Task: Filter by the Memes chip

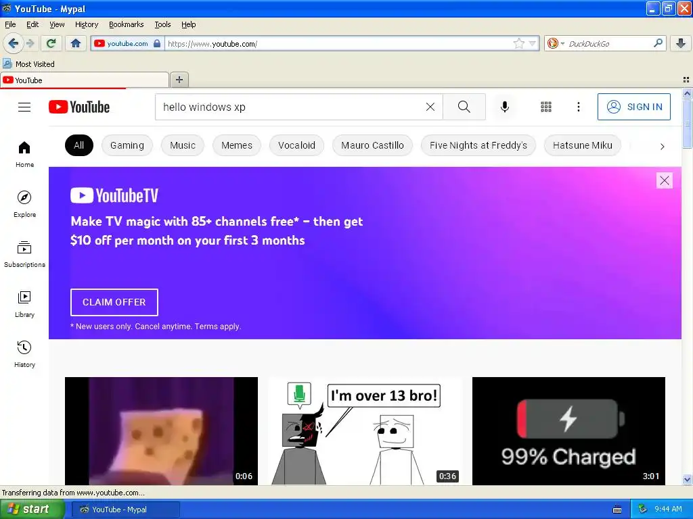Action: tap(237, 145)
